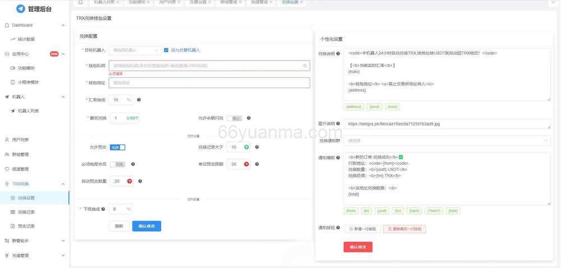561x268 pixels.
Task: Open the 功能模块 sidebar item
Action: tap(26, 68)
